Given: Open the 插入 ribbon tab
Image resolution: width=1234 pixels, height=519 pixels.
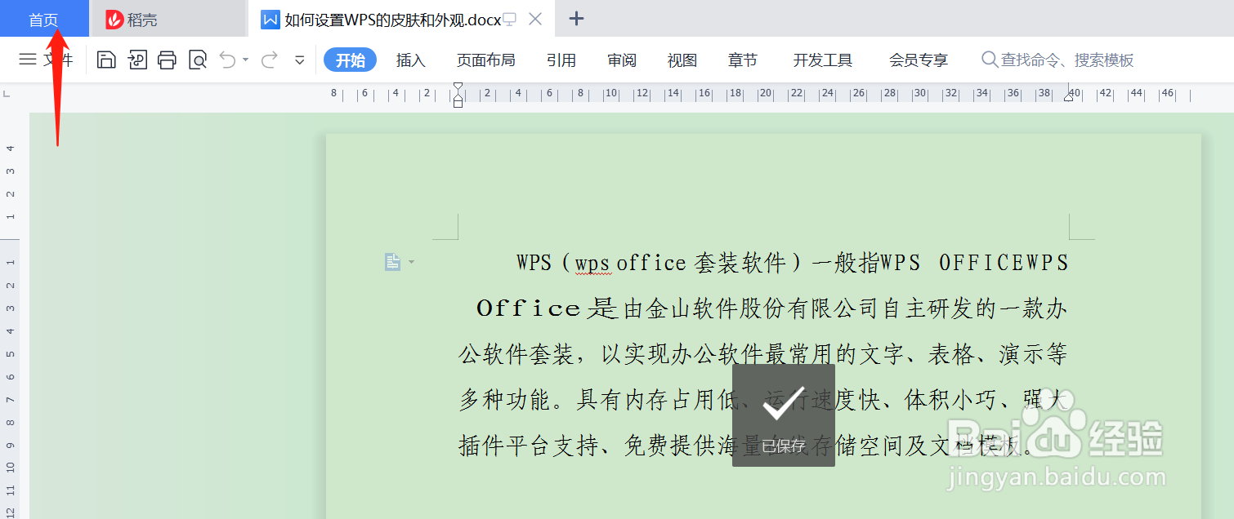Looking at the screenshot, I should point(410,60).
